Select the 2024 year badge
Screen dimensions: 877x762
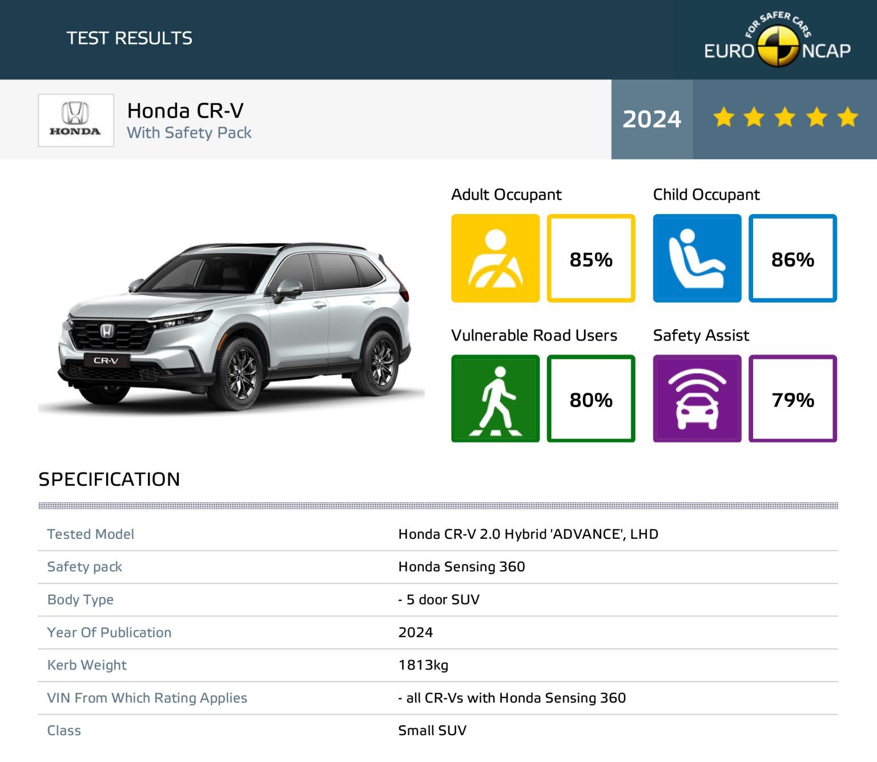[x=650, y=119]
